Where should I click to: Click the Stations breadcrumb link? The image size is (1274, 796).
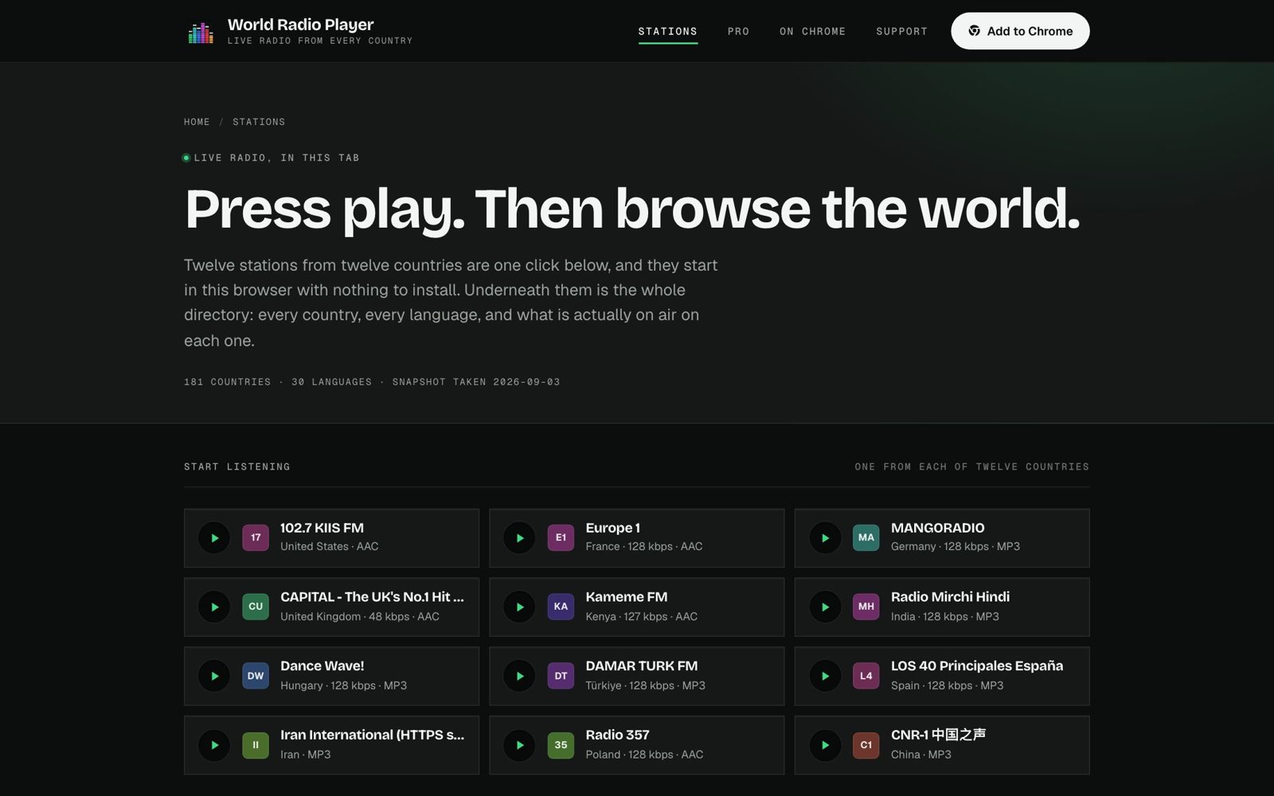click(x=259, y=122)
